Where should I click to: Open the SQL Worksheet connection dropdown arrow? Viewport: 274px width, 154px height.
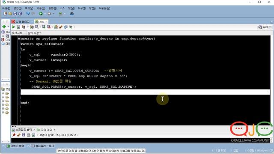coord(65,14)
